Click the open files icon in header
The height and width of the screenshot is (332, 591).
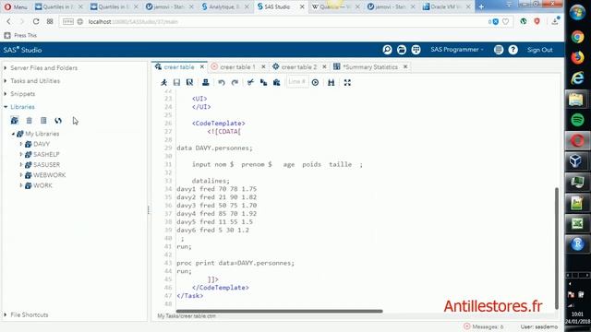[x=402, y=50]
